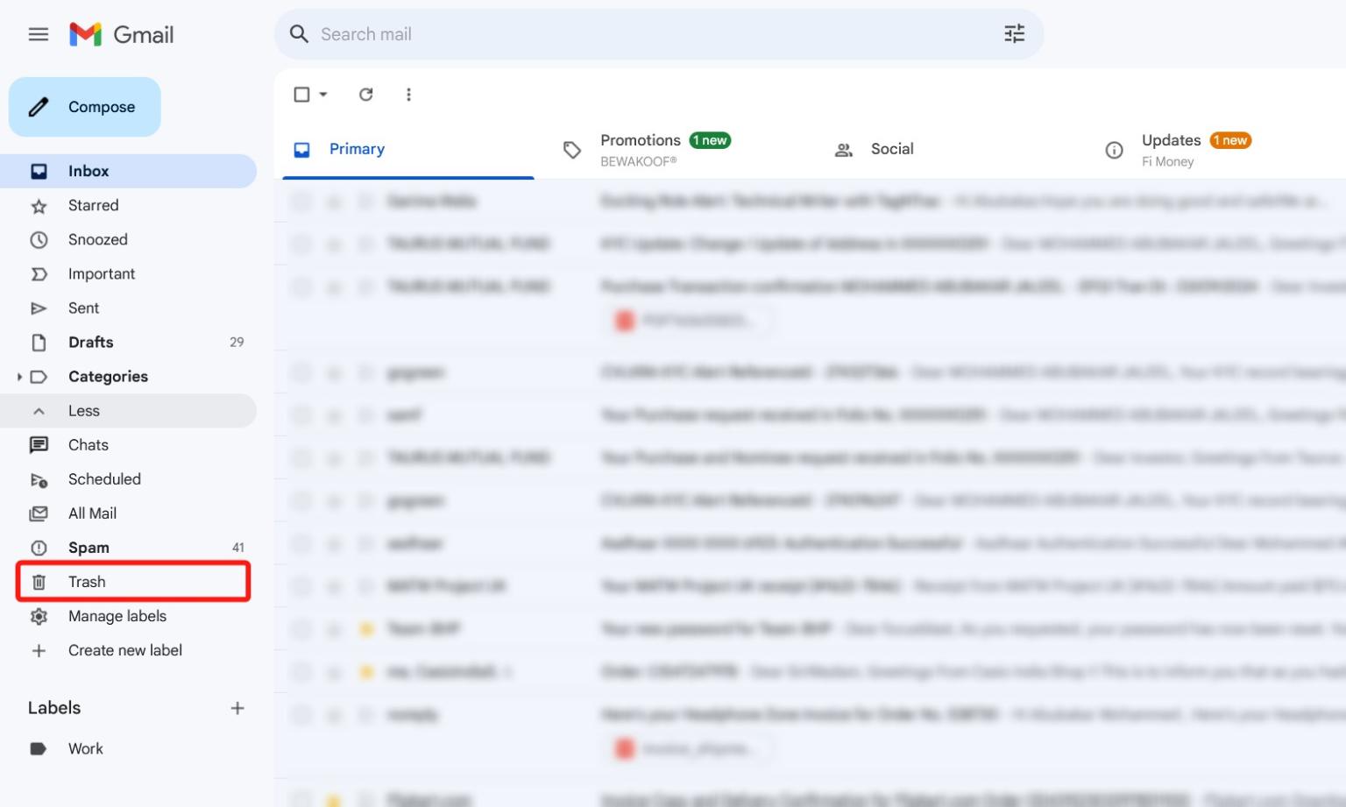Viewport: 1346px width, 807px height.
Task: Refresh the inbox mail list
Action: 366,95
